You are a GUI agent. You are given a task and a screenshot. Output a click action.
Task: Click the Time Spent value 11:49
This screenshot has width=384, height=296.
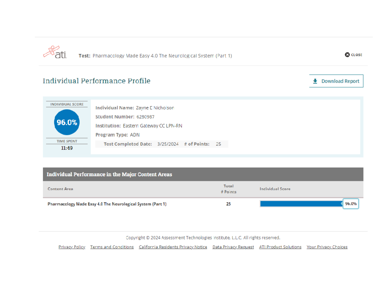67,148
